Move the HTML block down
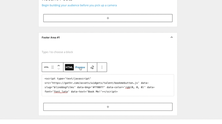 pos(59,69)
